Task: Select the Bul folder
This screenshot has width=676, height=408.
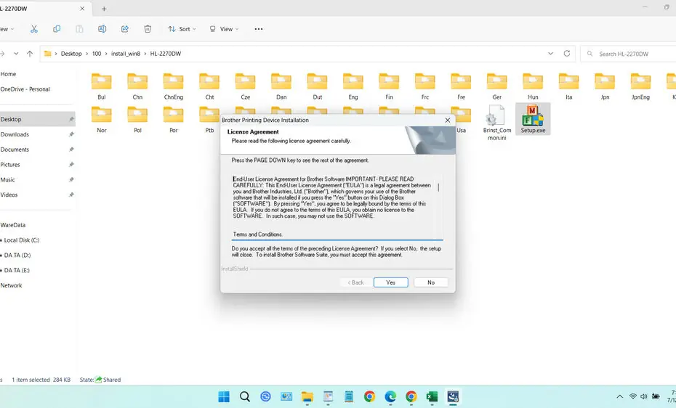Action: (101, 86)
